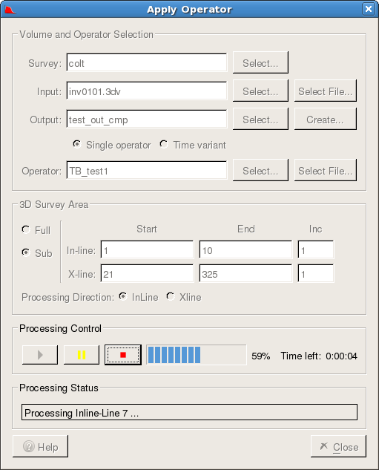
Task: Click the X-line Start field showing 21
Action: (147, 273)
